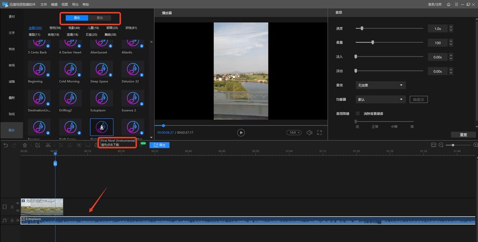Screen dimensions: 478x242
Task: Click the home icon in title bar
Action: 449,4
